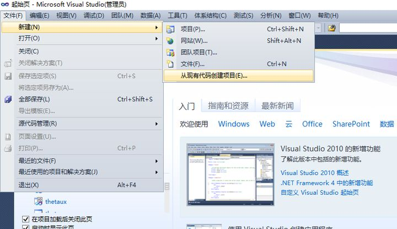Expand the 源代码管理(R) submenu arrow
397x229 pixels.
click(x=157, y=124)
